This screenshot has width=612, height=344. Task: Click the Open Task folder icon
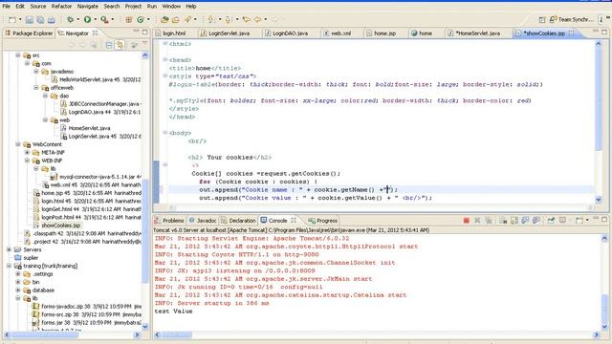176,19
